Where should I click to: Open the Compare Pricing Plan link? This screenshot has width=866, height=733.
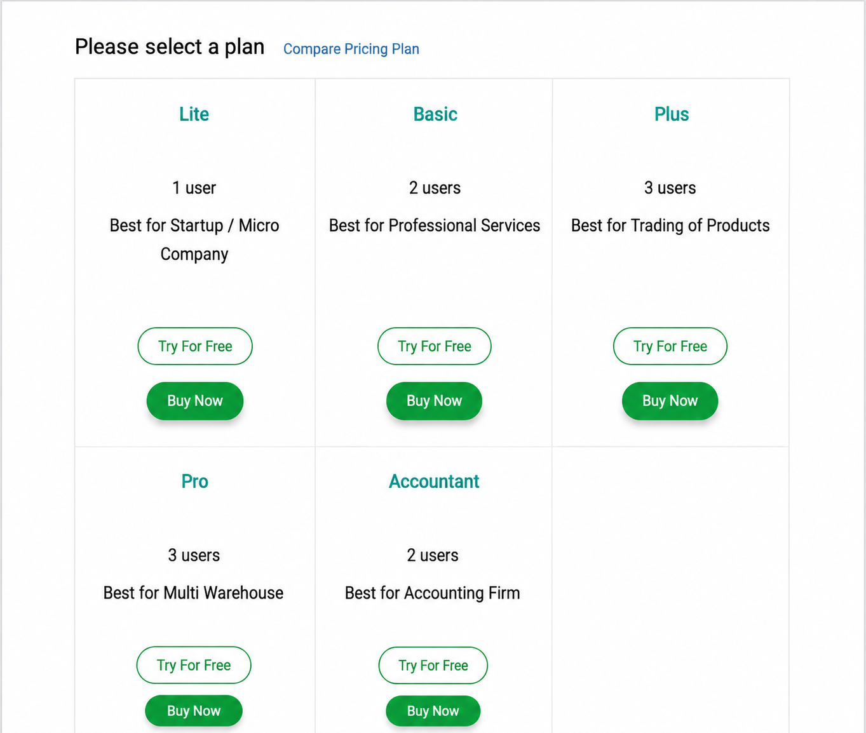pos(351,49)
